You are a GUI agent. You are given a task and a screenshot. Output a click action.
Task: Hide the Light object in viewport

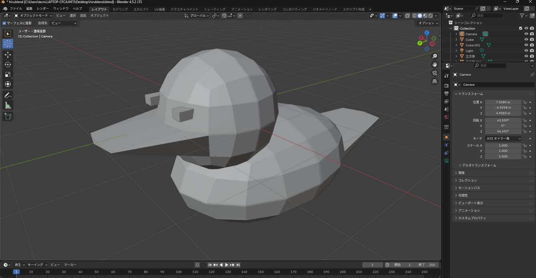pos(526,51)
